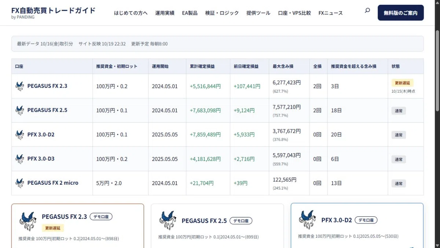The height and width of the screenshot is (248, 440).
Task: Click the PEGASUS FX 2.3 card title
Action: click(65, 217)
